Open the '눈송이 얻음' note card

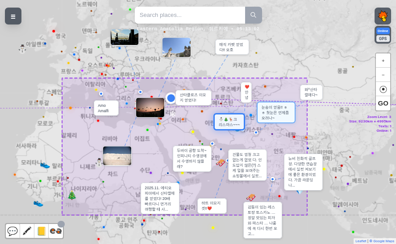tap(276, 113)
